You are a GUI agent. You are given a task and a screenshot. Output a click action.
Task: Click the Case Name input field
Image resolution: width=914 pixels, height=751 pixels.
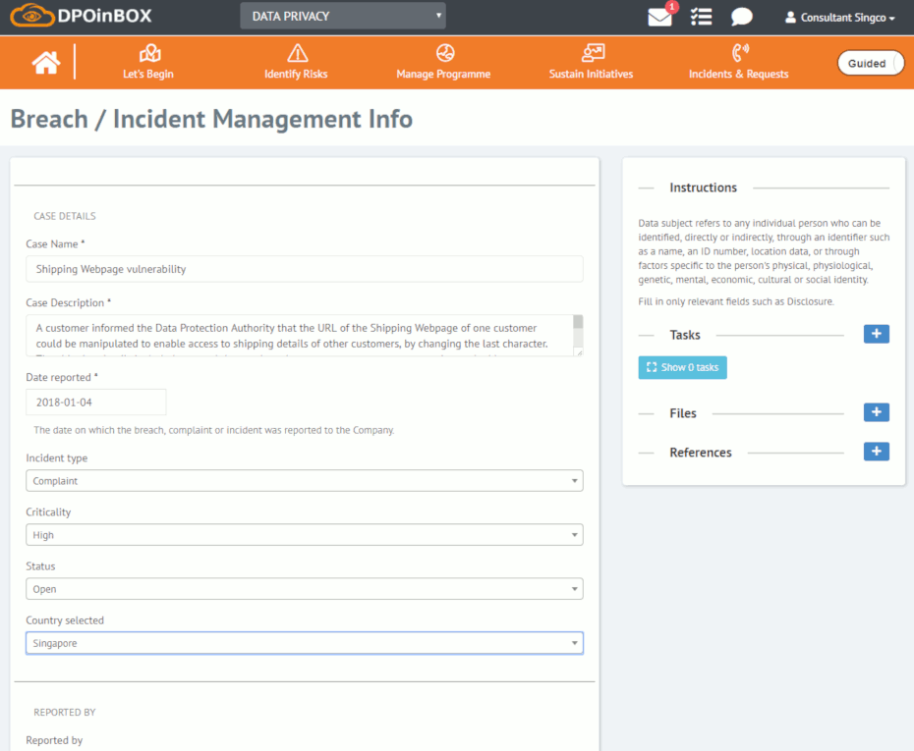304,269
